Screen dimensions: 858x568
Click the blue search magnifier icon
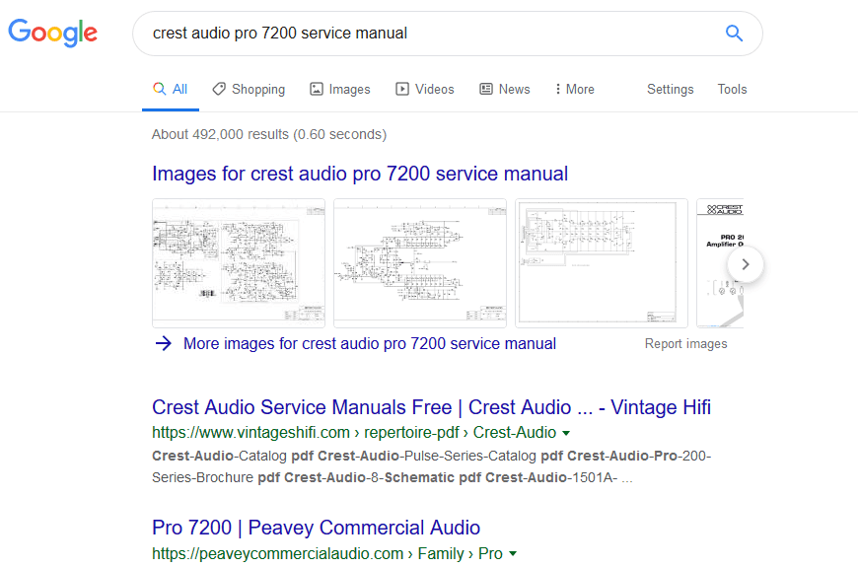734,34
